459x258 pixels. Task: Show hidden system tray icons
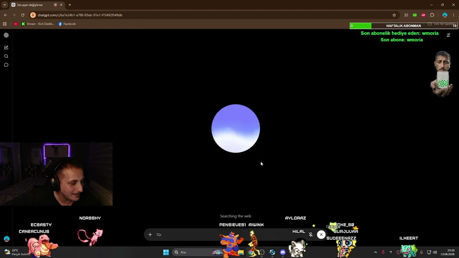click(375, 252)
